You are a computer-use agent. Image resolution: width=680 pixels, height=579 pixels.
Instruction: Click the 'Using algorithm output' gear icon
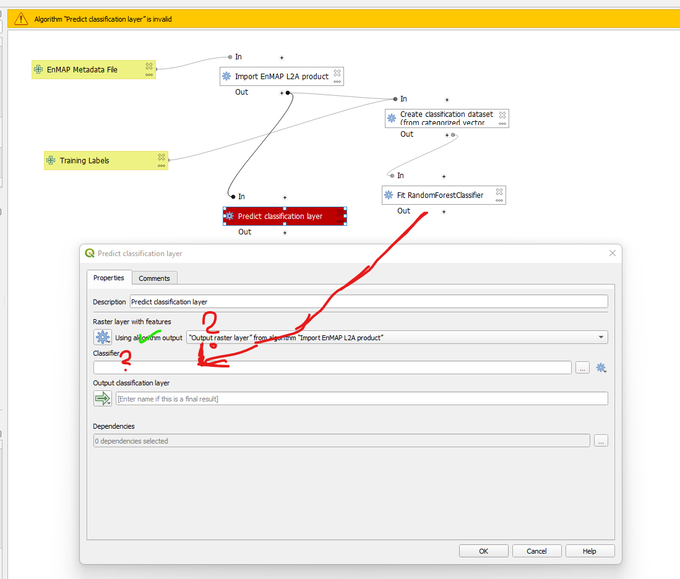pos(103,337)
